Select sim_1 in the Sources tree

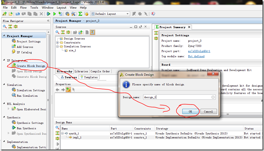70,50
